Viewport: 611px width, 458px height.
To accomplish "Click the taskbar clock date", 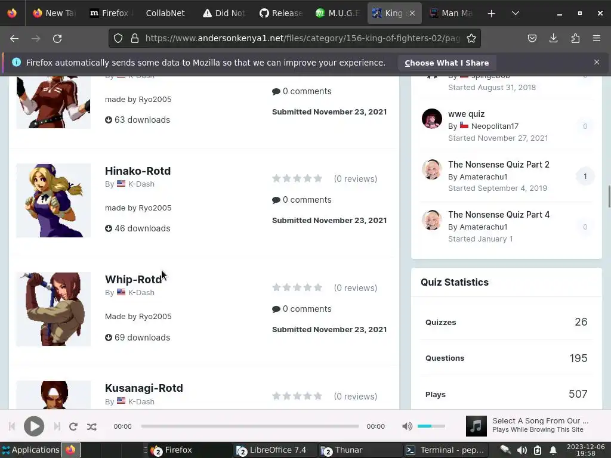I will click(x=586, y=450).
